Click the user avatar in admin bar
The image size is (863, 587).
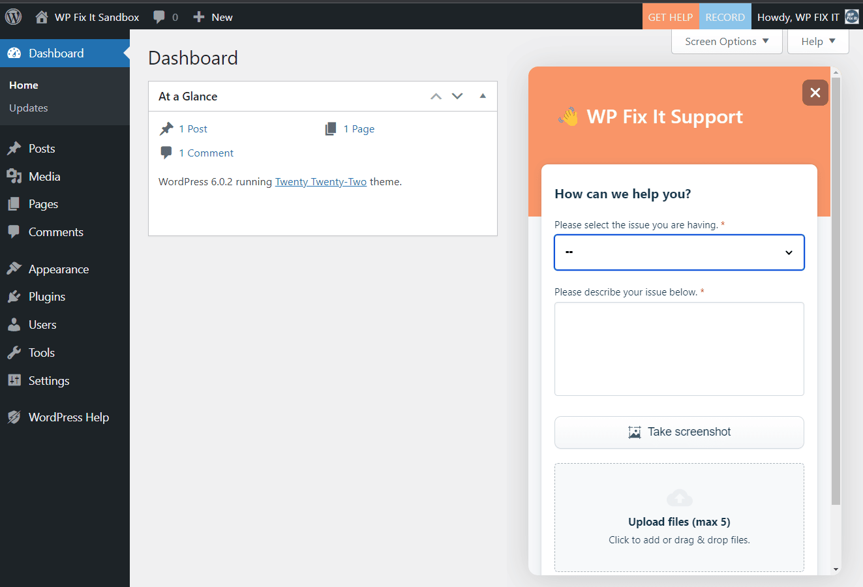click(x=852, y=17)
